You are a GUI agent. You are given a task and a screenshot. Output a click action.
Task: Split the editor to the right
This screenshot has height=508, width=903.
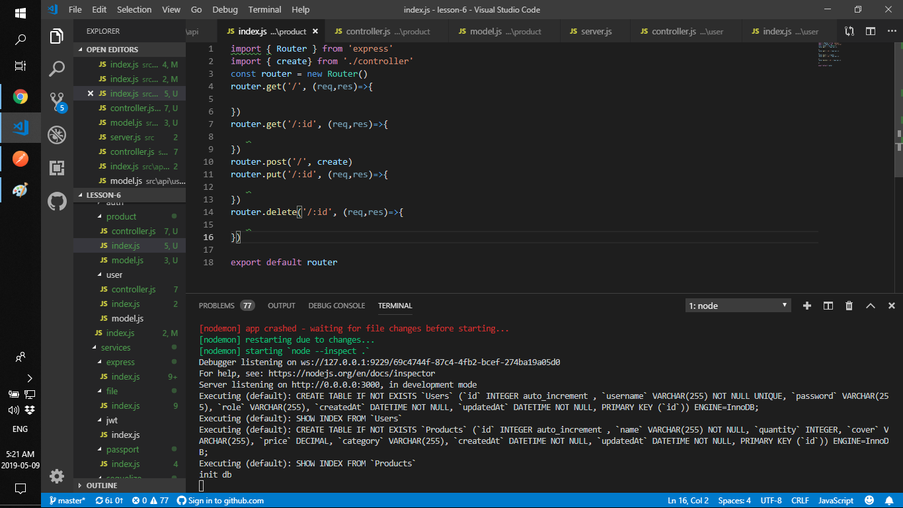pyautogui.click(x=871, y=31)
